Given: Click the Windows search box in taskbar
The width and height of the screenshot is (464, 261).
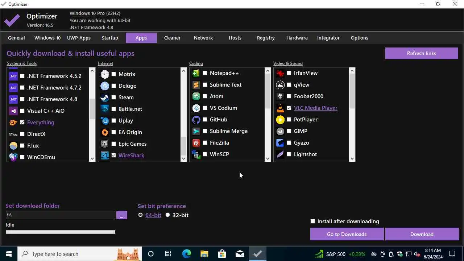Looking at the screenshot, I should [x=80, y=254].
